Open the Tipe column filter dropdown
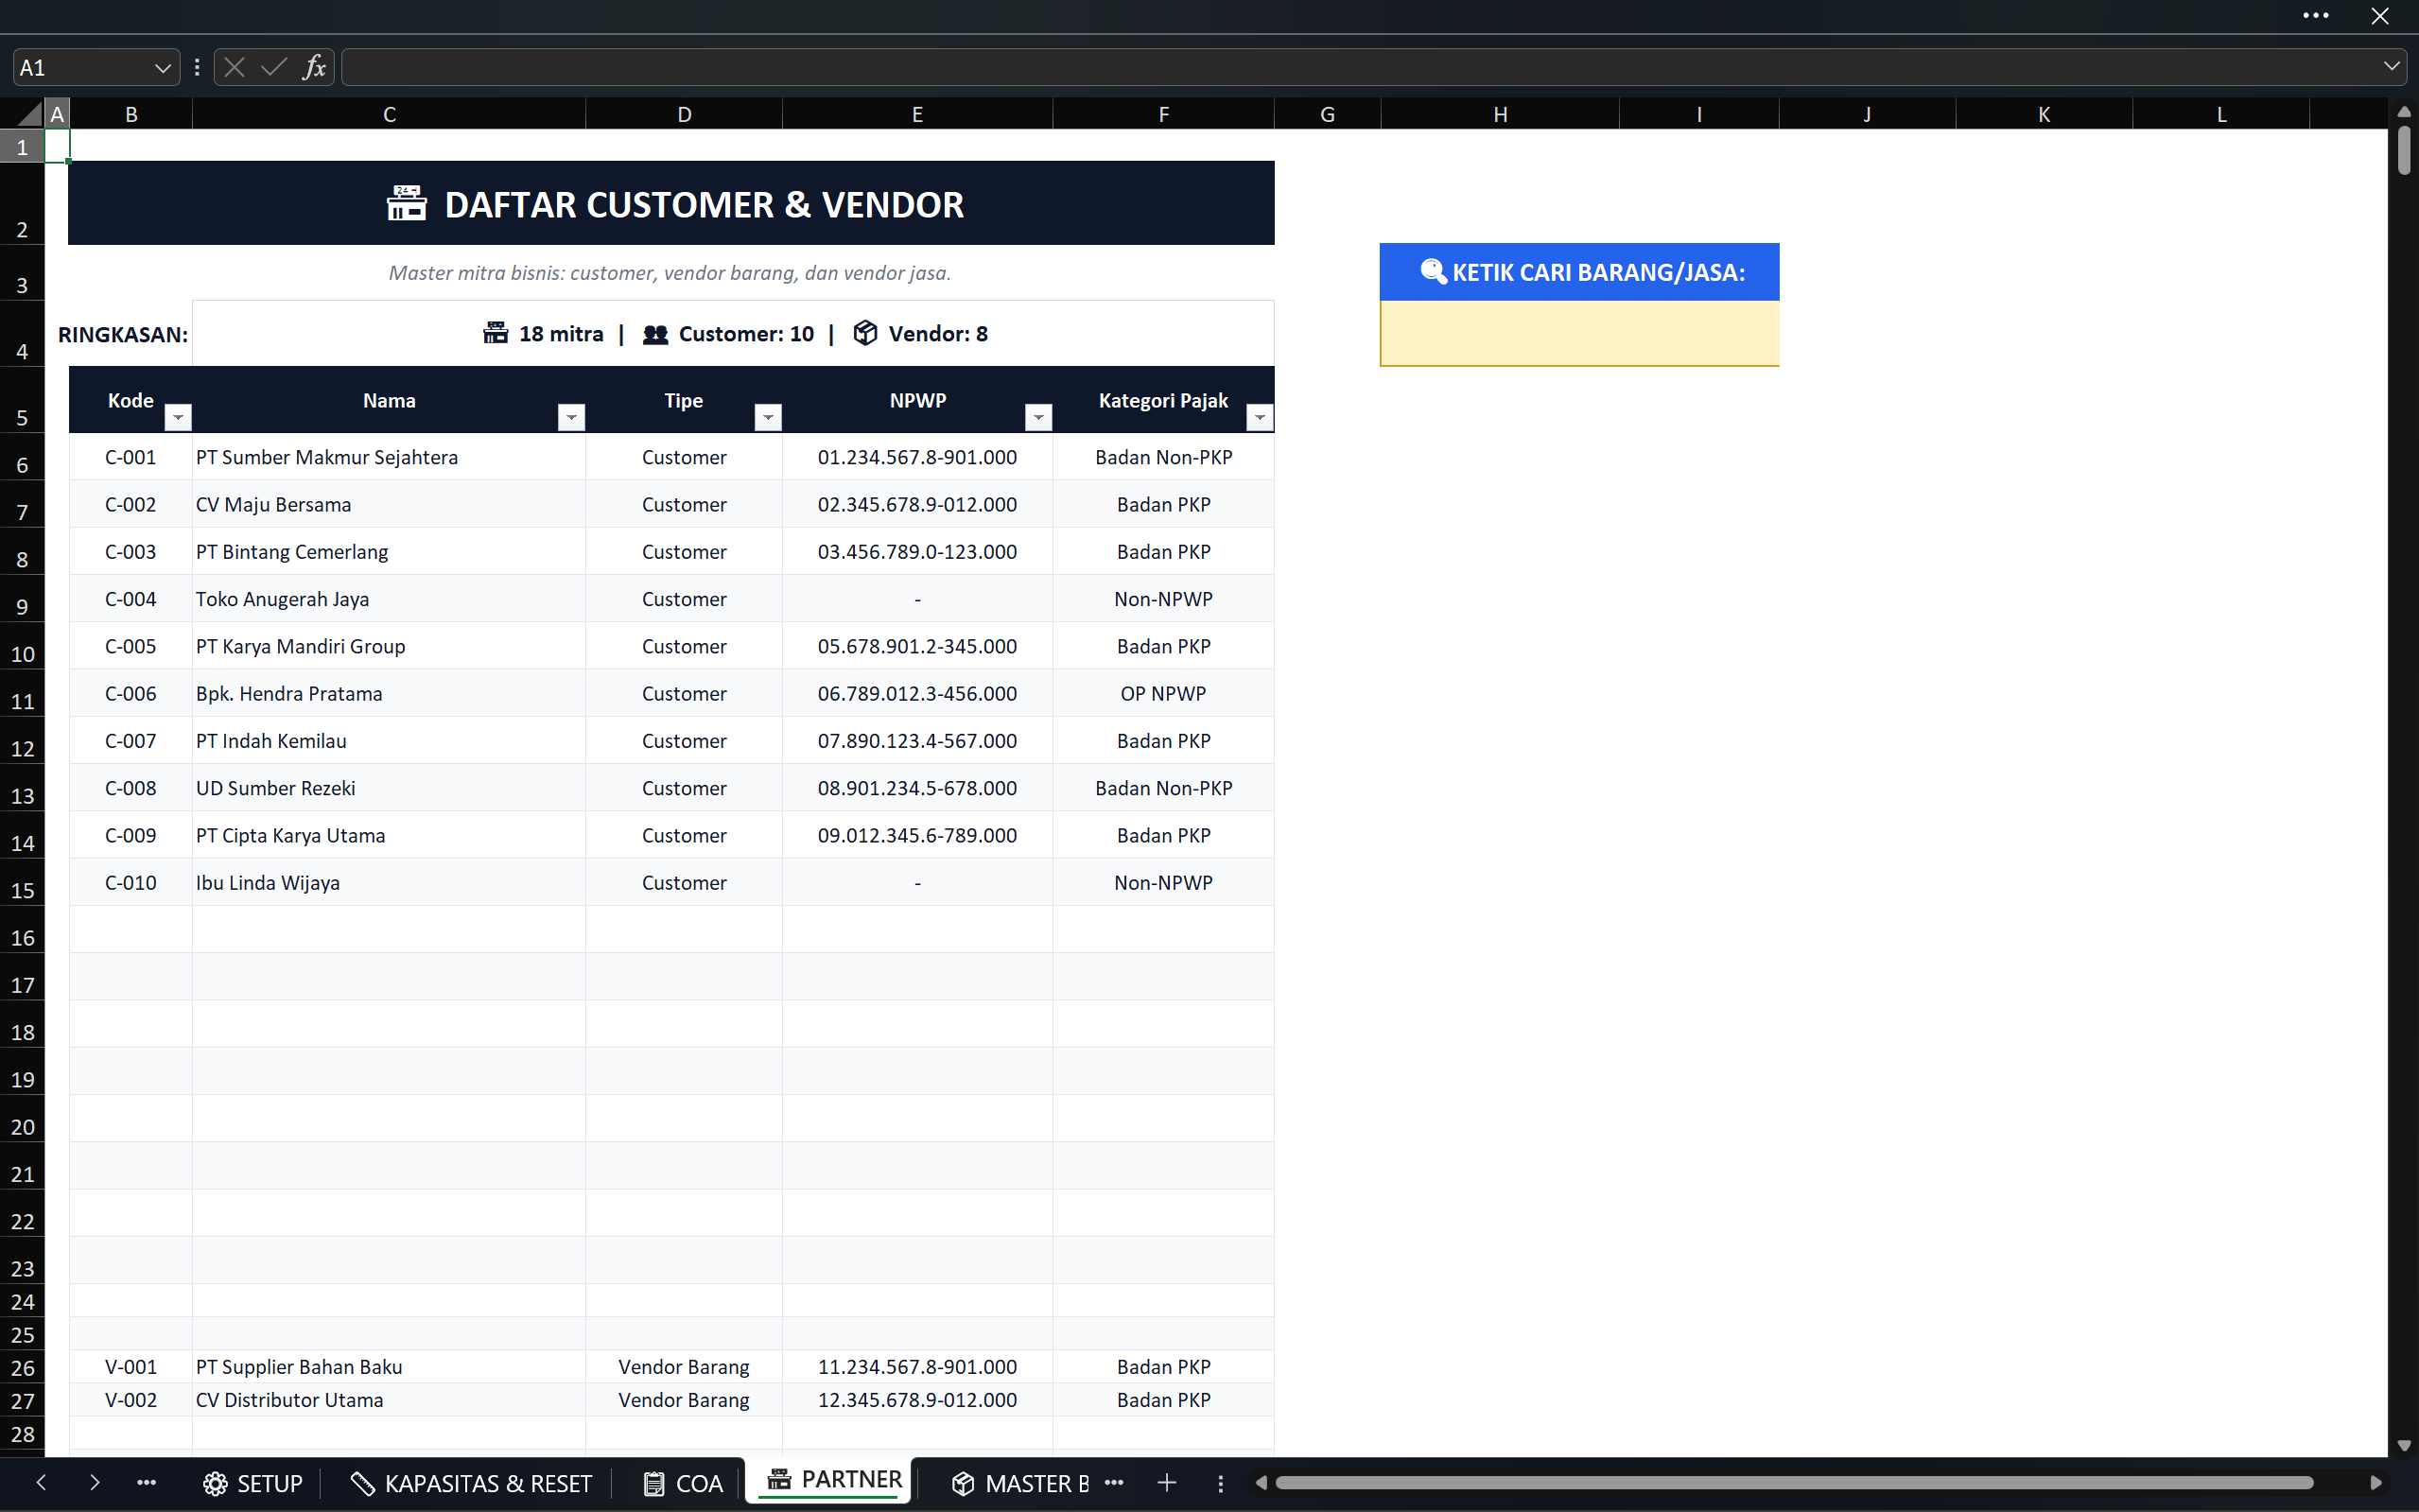Screen dimensions: 2419x1512 click(x=768, y=417)
